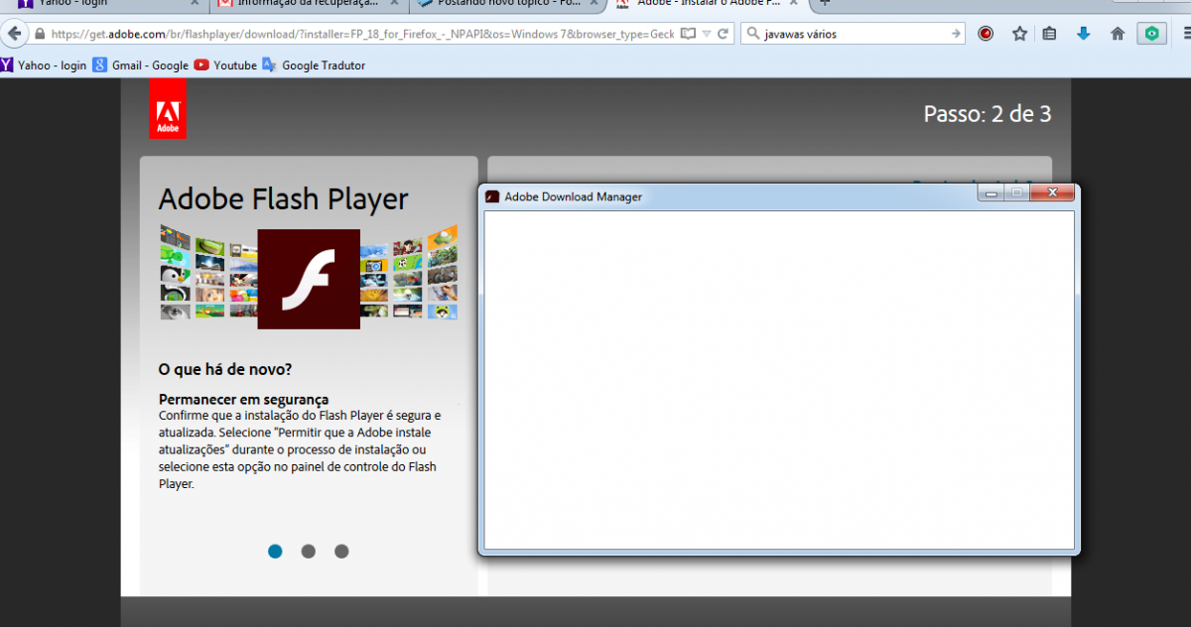Click the search go arrow

[x=956, y=34]
